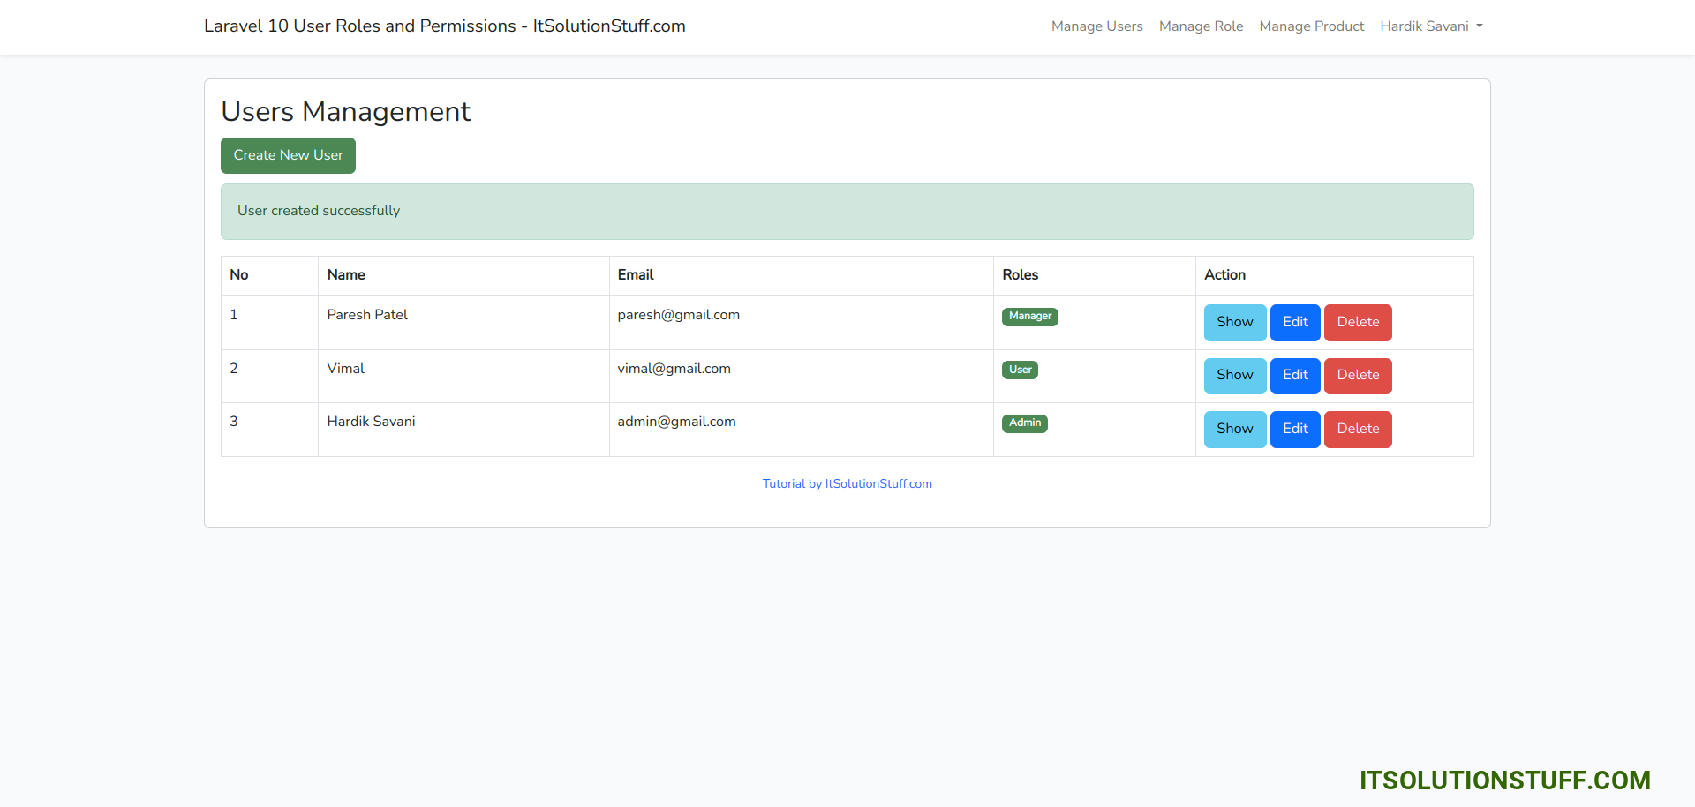Edit the user Hardik Savani
Viewport: 1695px width, 807px height.
click(x=1295, y=429)
